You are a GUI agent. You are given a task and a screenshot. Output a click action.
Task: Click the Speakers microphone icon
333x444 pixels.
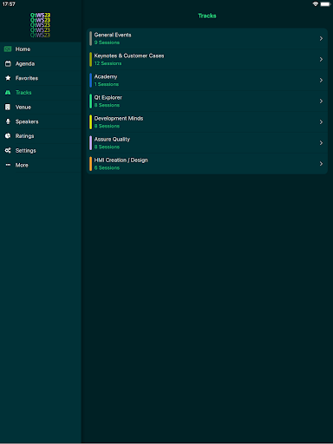[x=8, y=121]
